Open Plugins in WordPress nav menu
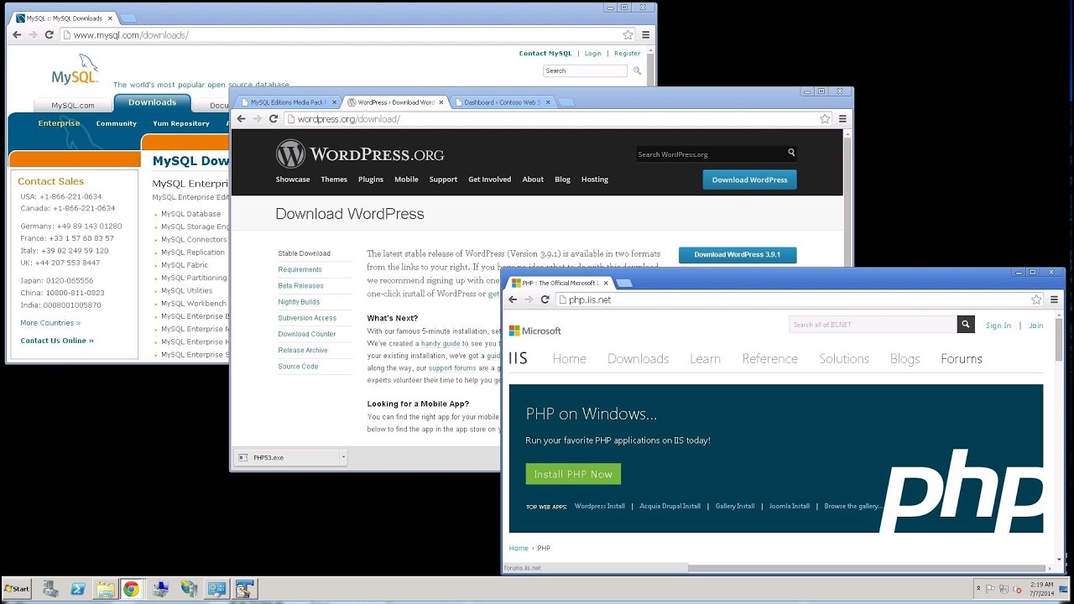This screenshot has height=604, width=1074. (371, 180)
